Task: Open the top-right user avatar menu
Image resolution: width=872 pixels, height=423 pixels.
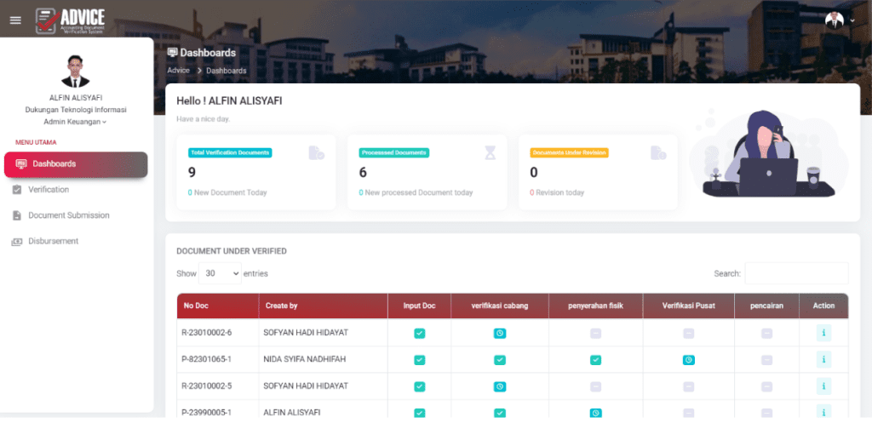Action: click(x=839, y=20)
